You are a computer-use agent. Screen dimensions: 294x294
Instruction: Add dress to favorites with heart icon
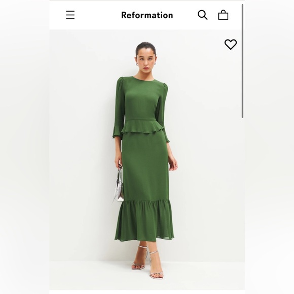(x=231, y=44)
